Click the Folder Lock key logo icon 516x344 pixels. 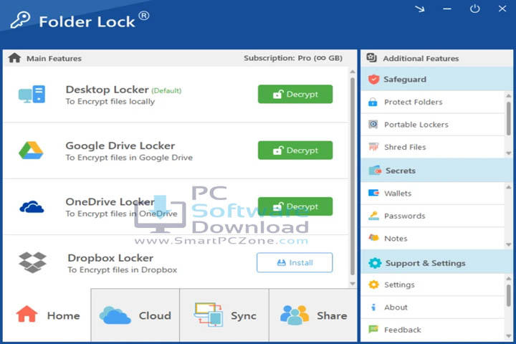(20, 20)
